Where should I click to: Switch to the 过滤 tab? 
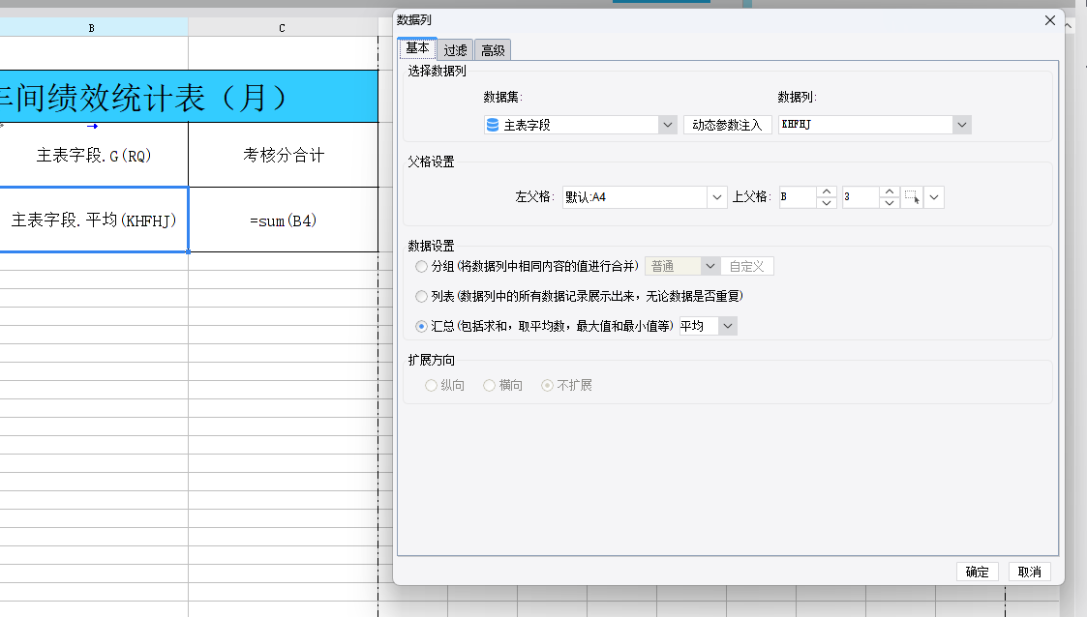pos(456,50)
